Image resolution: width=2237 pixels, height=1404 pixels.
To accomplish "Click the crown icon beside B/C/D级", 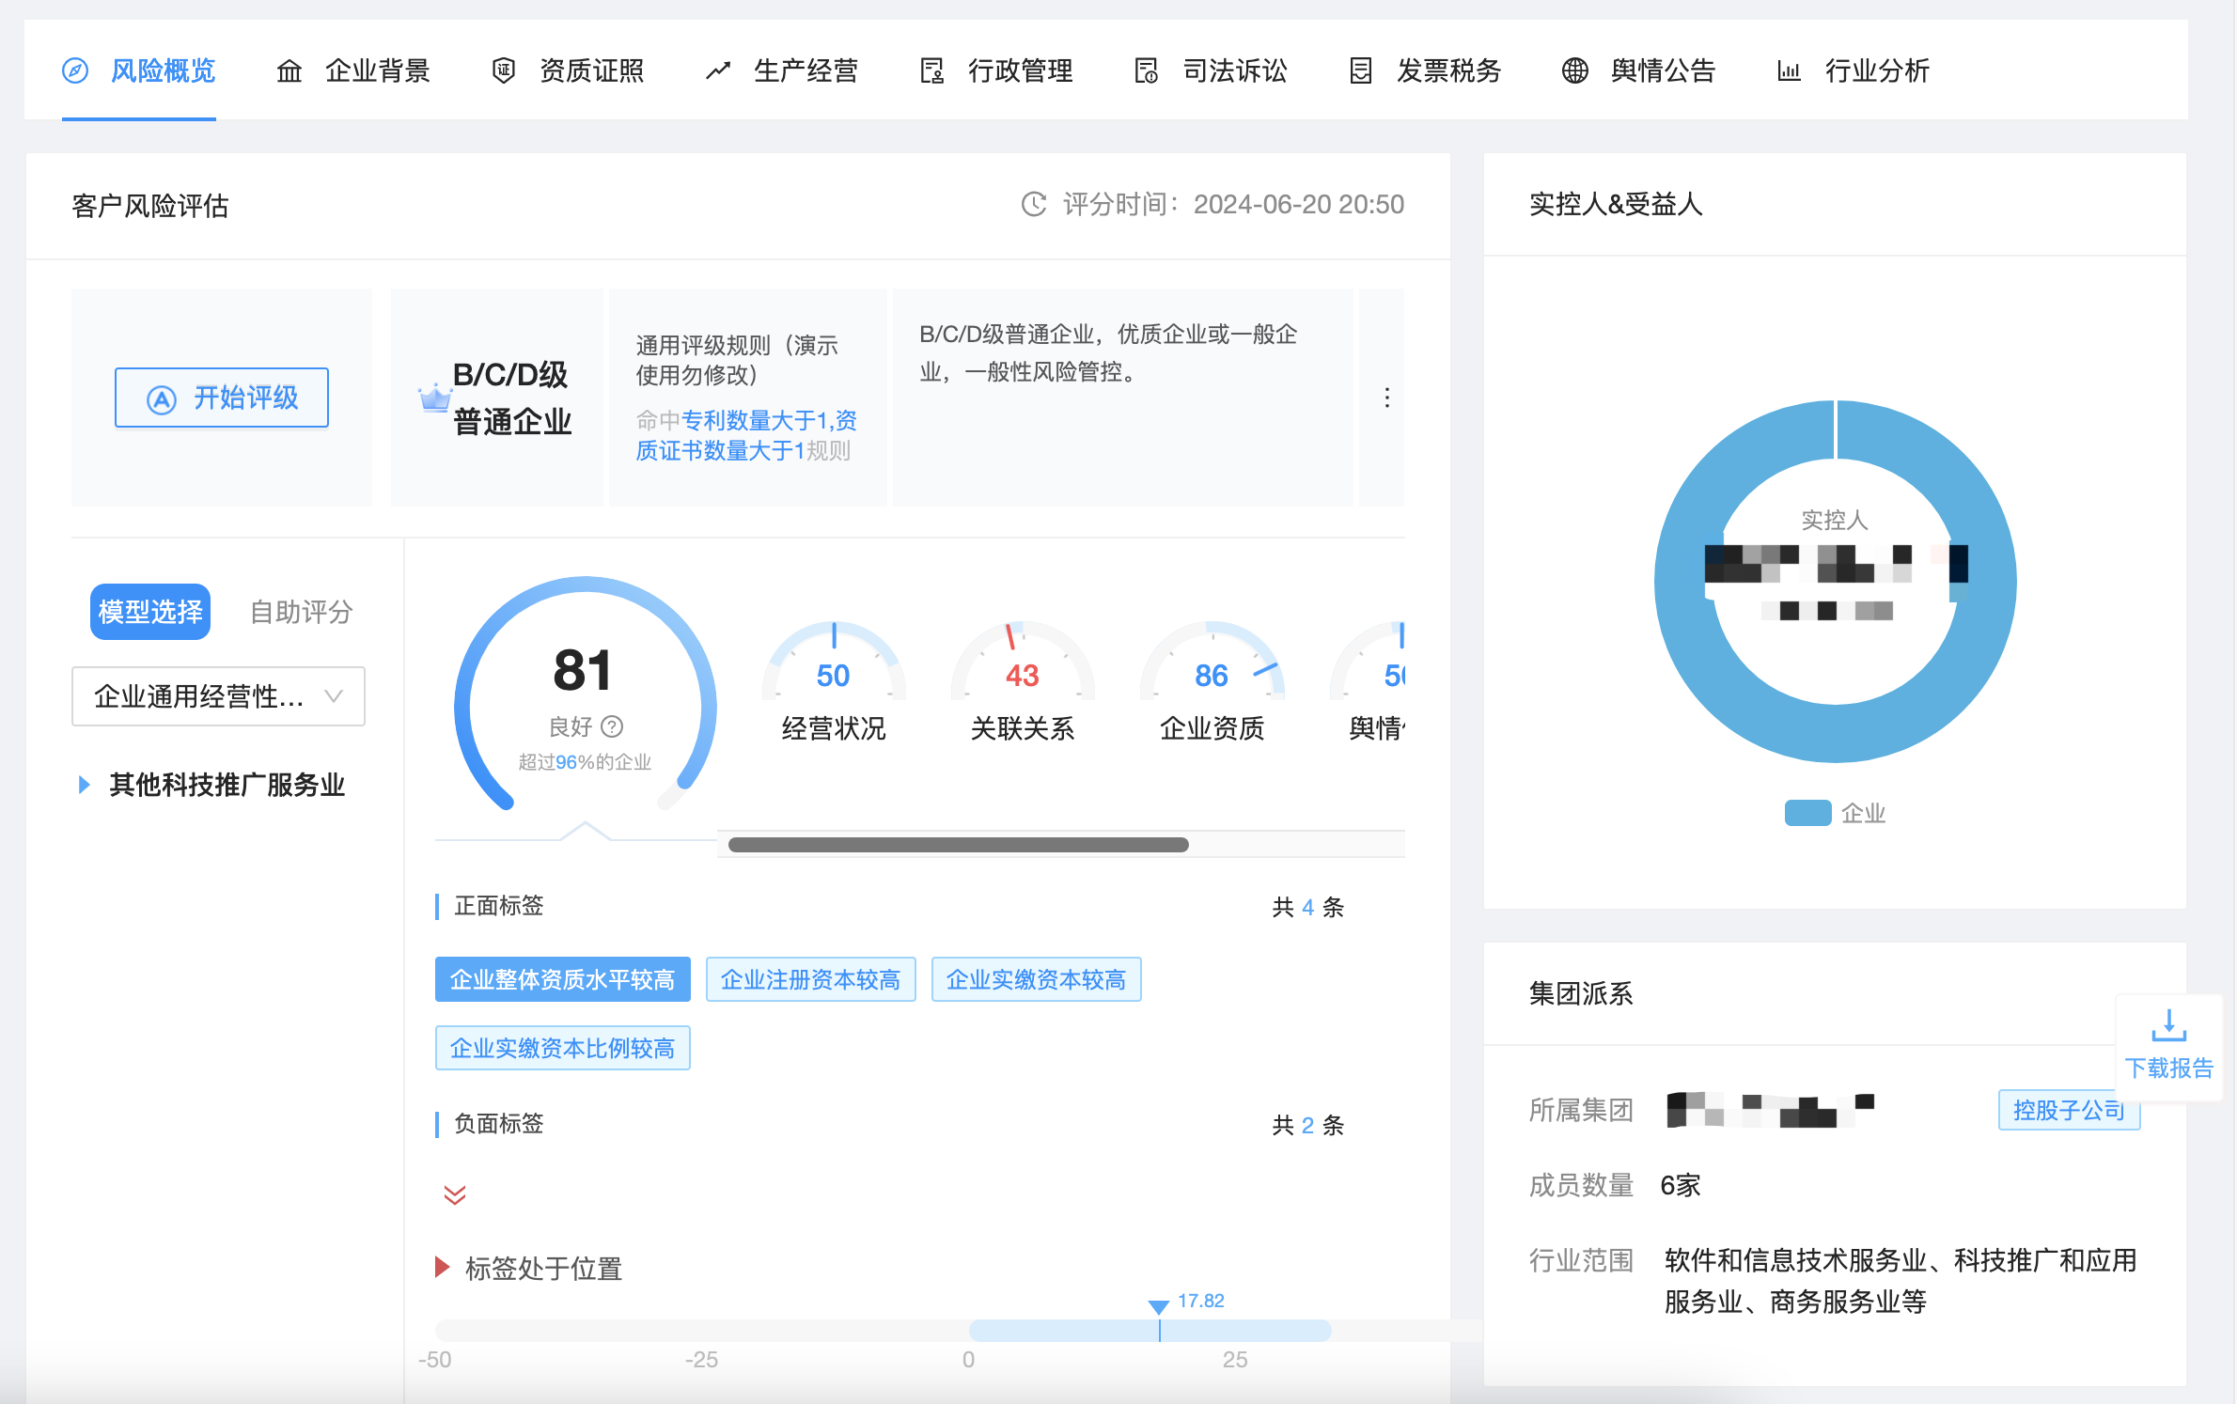I will pos(434,398).
